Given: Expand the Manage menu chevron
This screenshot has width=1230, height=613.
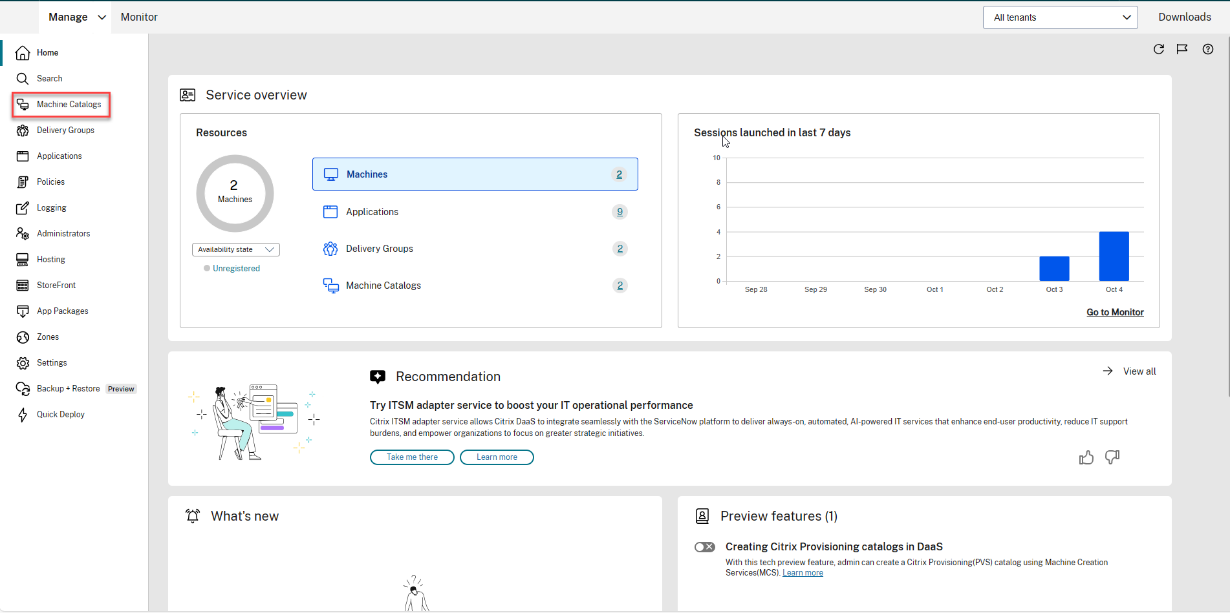Looking at the screenshot, I should pyautogui.click(x=102, y=17).
